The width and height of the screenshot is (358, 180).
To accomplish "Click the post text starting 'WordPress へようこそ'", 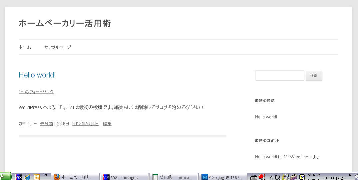I will point(111,107).
